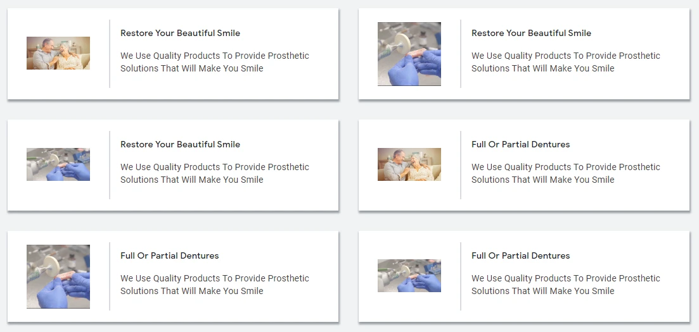Viewport: 699px width, 332px height.
Task: Open large square dental photo beside Full Or Partial Dentures
Action: [x=58, y=276]
